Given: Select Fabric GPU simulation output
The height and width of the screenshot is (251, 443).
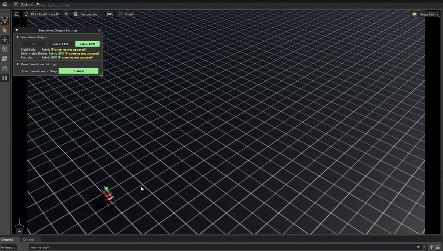Looking at the screenshot, I should pyautogui.click(x=87, y=44).
